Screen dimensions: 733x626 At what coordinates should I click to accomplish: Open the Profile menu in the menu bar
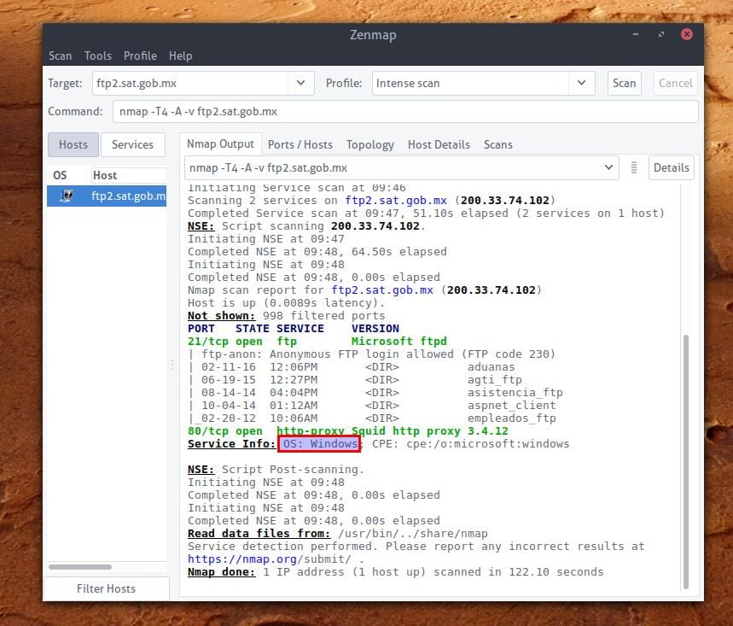(140, 56)
